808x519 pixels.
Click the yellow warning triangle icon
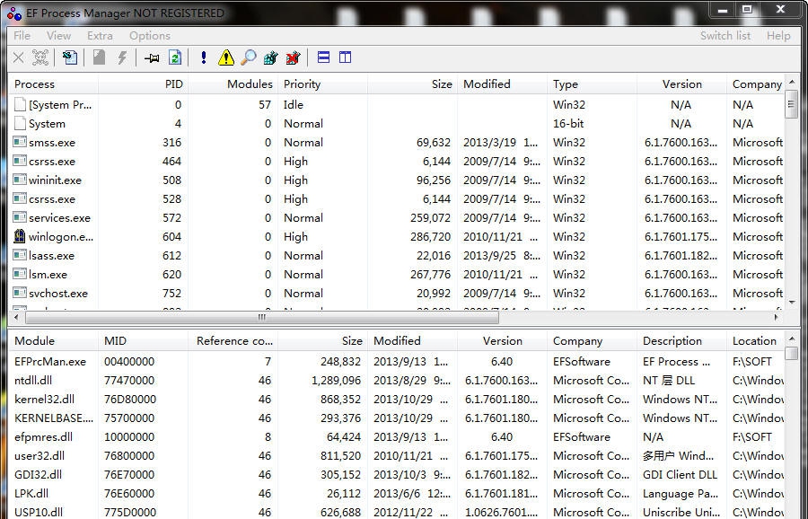point(227,57)
